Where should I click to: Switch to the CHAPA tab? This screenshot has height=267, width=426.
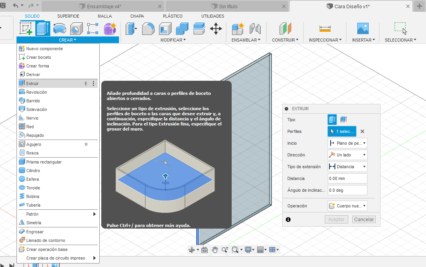click(137, 16)
